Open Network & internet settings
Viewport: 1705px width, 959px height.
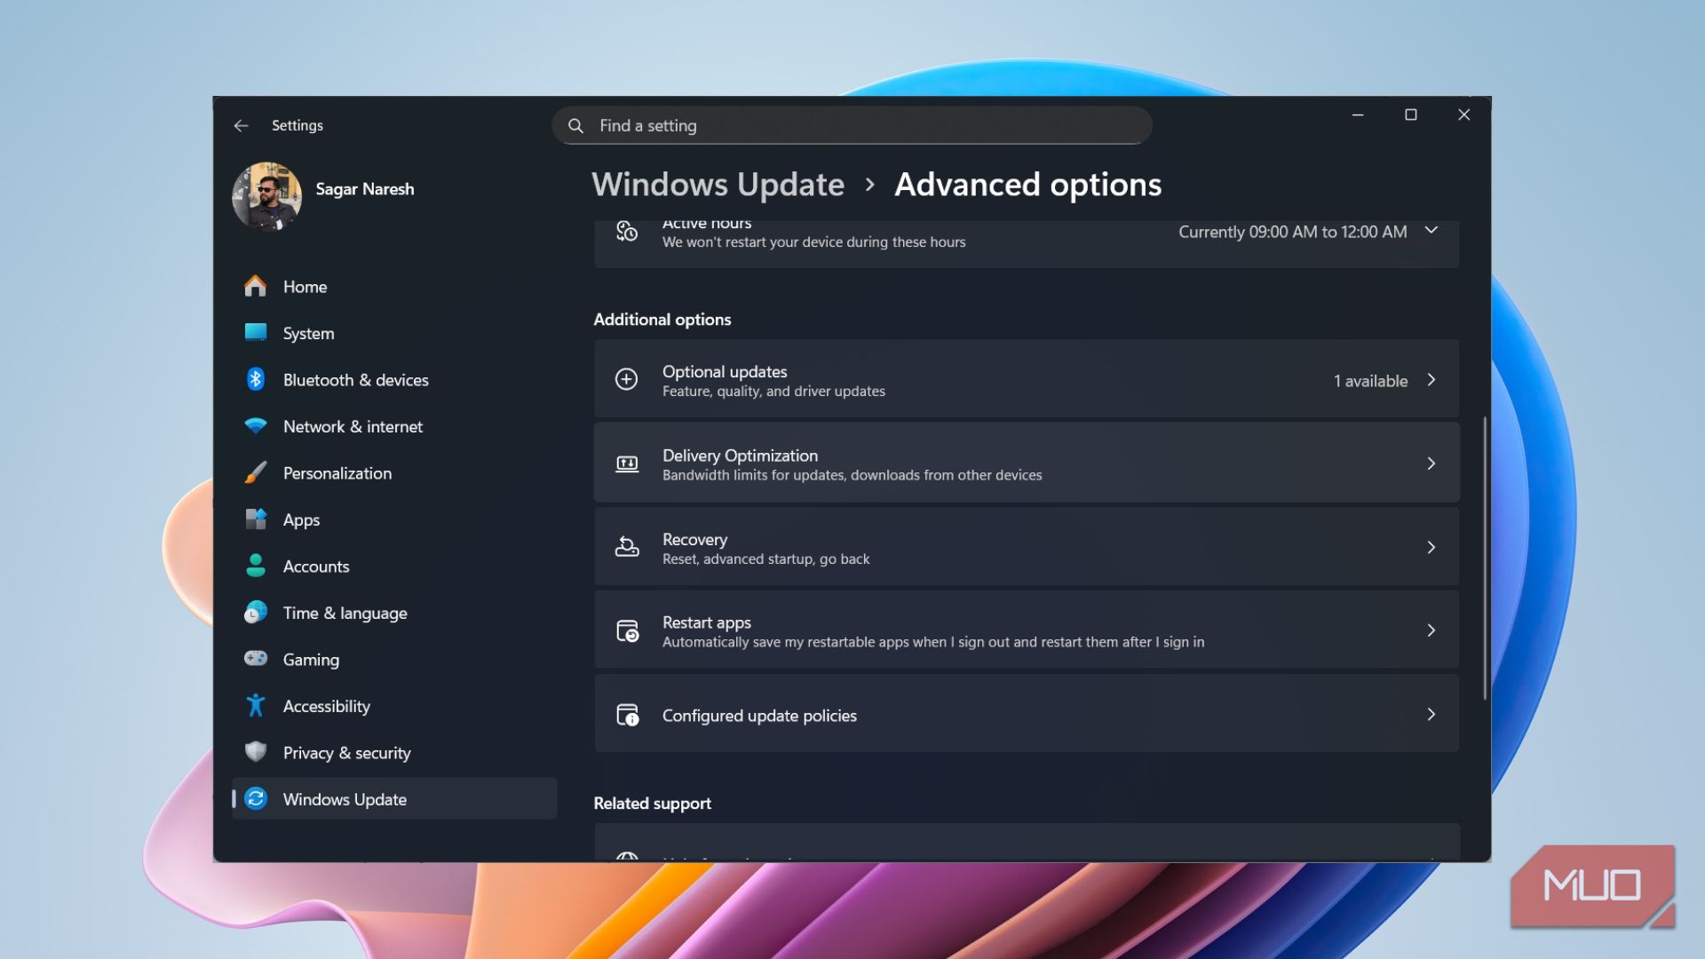click(x=394, y=426)
